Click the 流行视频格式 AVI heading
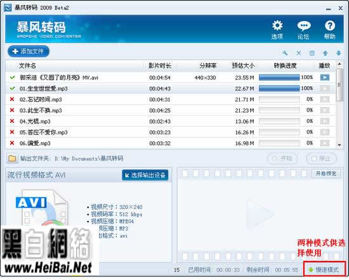 coord(36,175)
